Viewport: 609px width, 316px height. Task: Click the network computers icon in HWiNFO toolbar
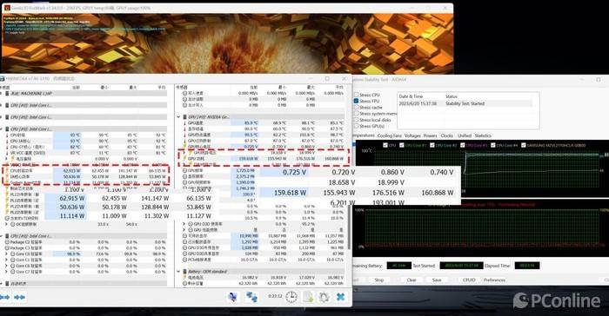tap(251, 297)
